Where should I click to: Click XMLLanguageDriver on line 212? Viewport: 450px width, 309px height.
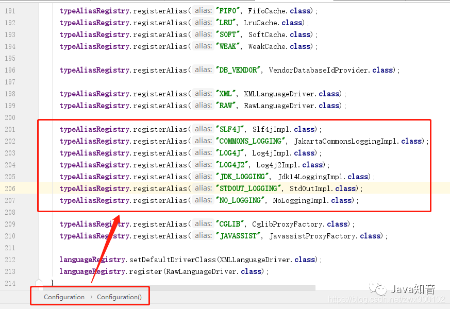[x=255, y=260]
